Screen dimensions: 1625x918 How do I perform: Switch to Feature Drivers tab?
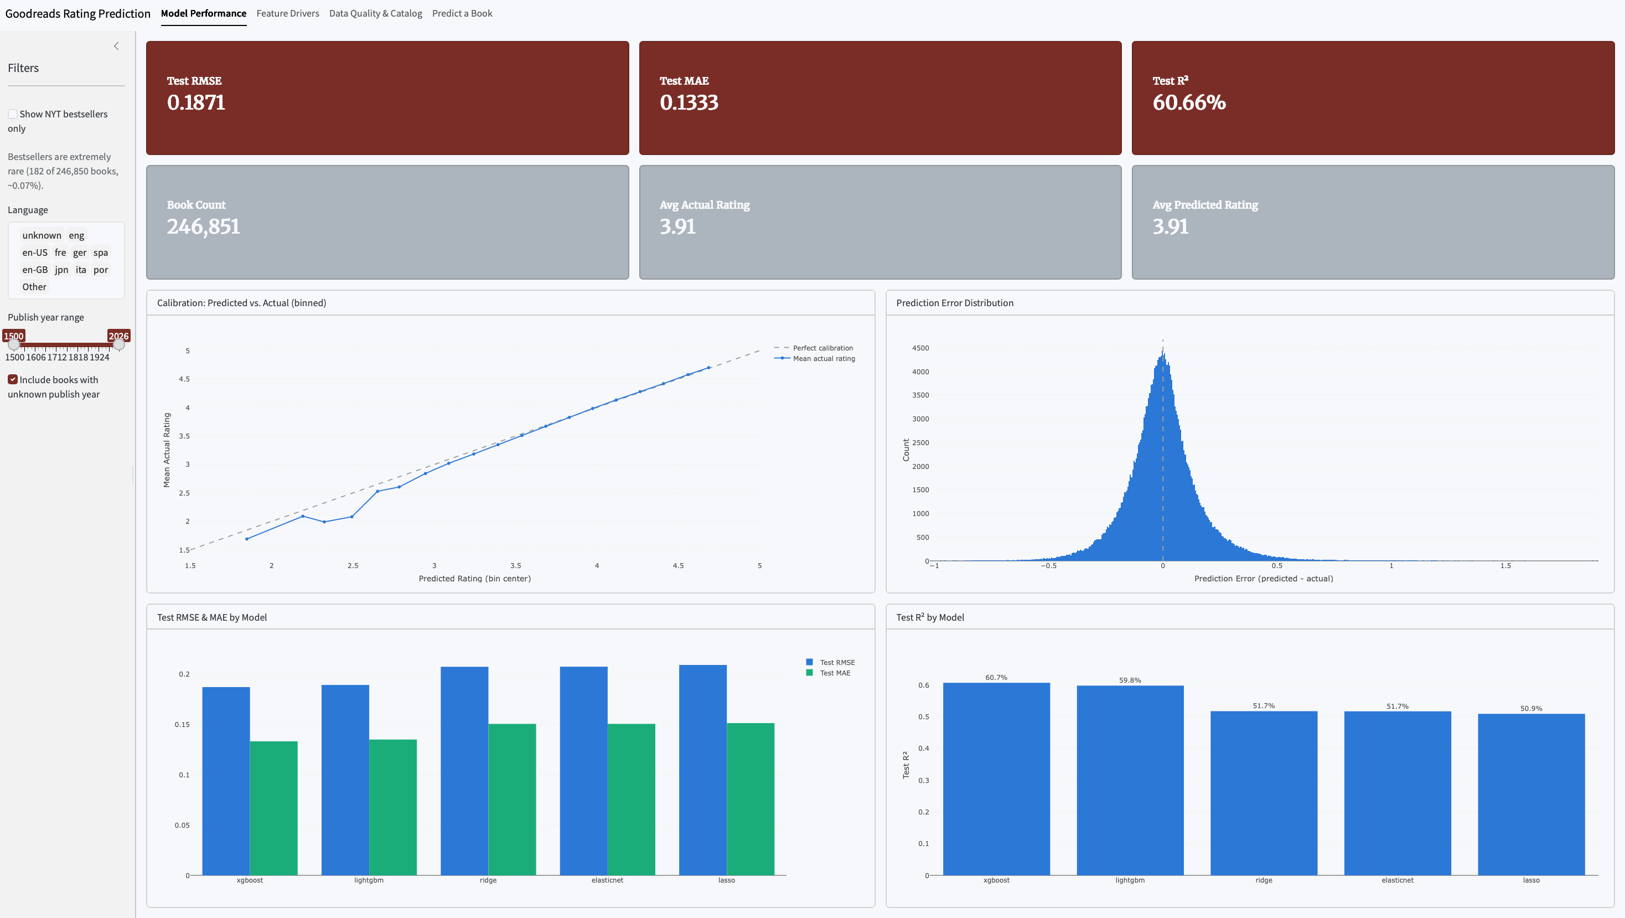click(x=288, y=13)
